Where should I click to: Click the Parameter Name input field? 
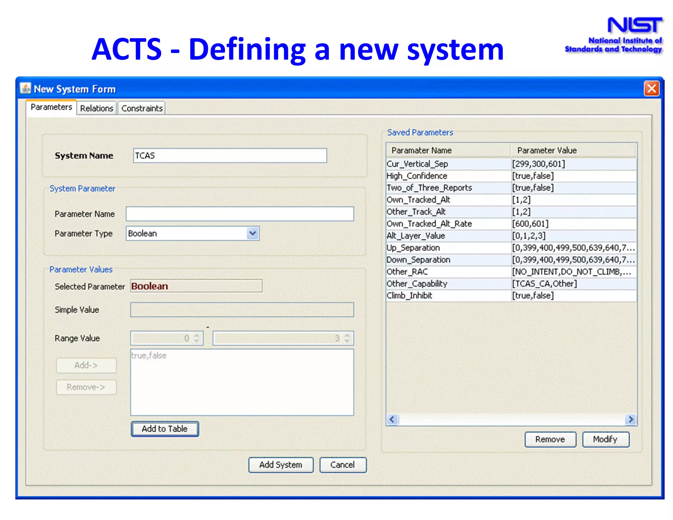coord(240,214)
